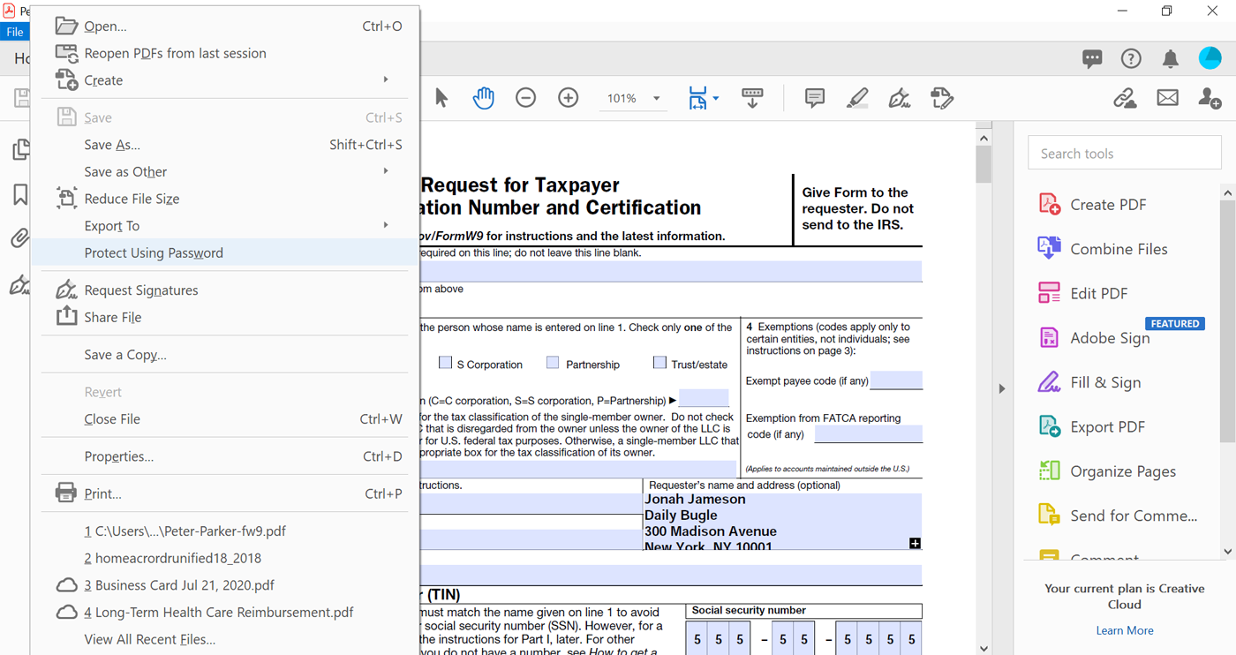Click the document vertical scrollbar thumb
The height and width of the screenshot is (655, 1236).
coord(984,165)
